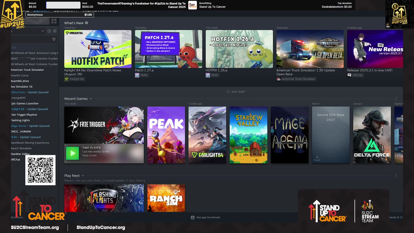Click 'American Truck Simulator: 1.56 Update' title
This screenshot has height=233, width=414.
(x=306, y=72)
